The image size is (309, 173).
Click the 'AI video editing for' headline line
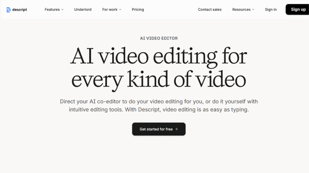coord(159,56)
